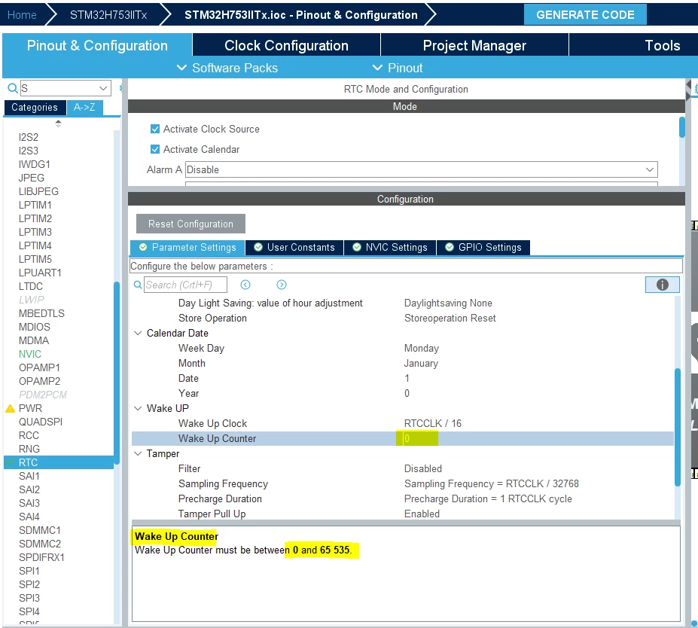Select JPEG in the peripheral list
The image size is (698, 628).
point(31,178)
